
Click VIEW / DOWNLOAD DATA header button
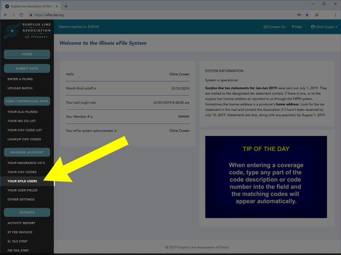click(x=27, y=101)
